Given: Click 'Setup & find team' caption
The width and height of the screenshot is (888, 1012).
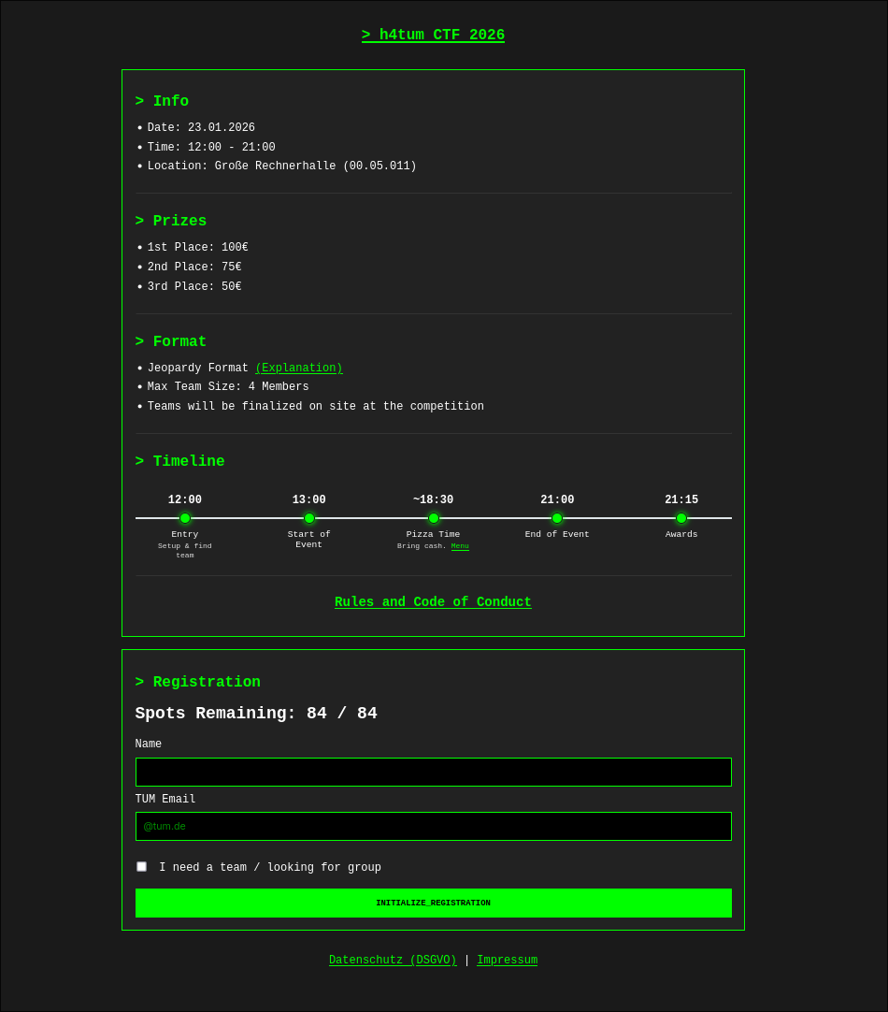Looking at the screenshot, I should point(185,551).
